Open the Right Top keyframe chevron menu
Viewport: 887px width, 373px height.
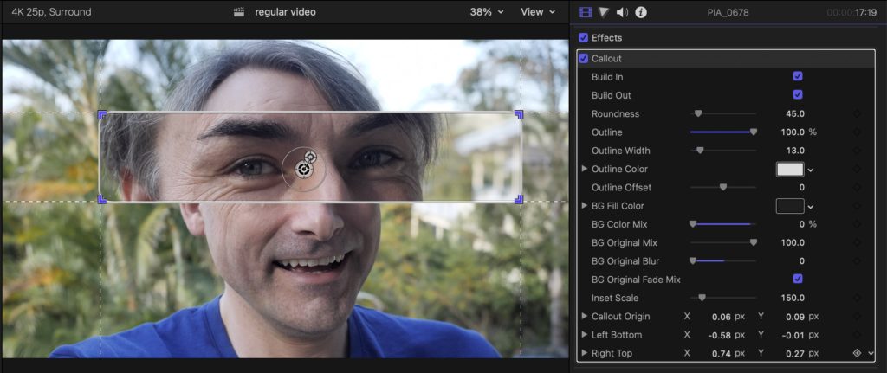coord(871,353)
